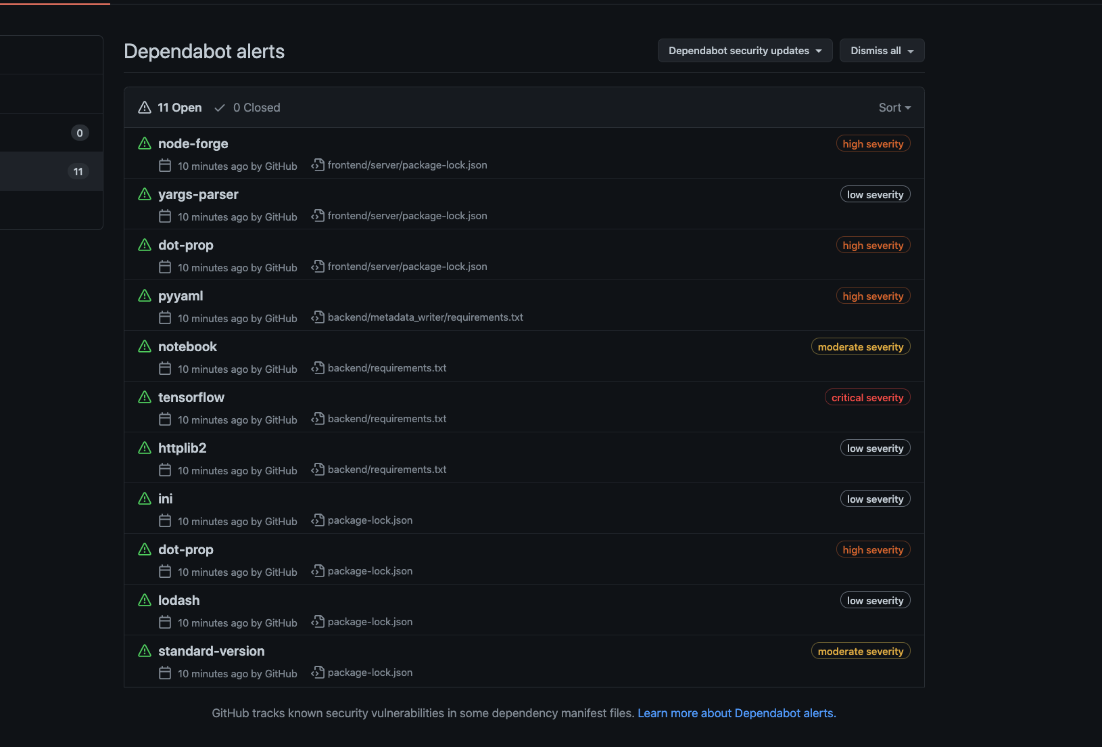
Task: Click the checkmark icon beside 0 Closed
Action: pyautogui.click(x=220, y=108)
